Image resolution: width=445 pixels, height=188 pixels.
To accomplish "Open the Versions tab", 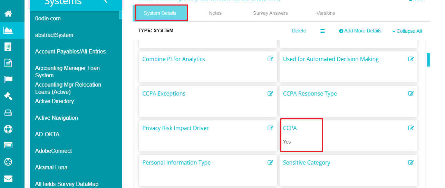I will tap(326, 13).
